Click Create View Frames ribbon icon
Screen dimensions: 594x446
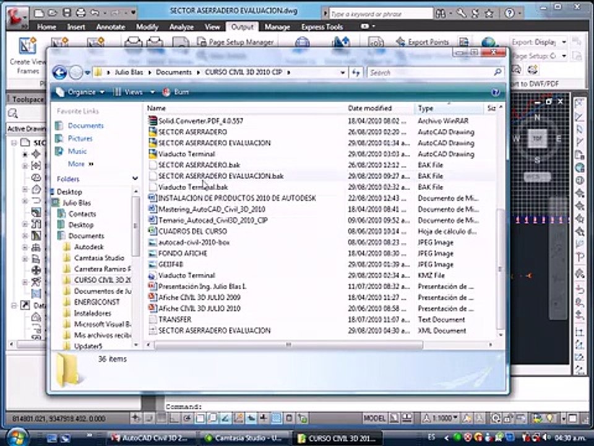click(28, 56)
